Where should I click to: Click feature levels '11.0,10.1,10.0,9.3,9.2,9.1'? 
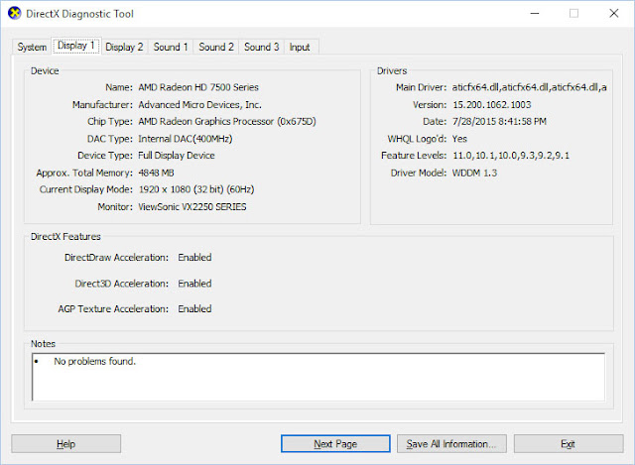pyautogui.click(x=511, y=156)
